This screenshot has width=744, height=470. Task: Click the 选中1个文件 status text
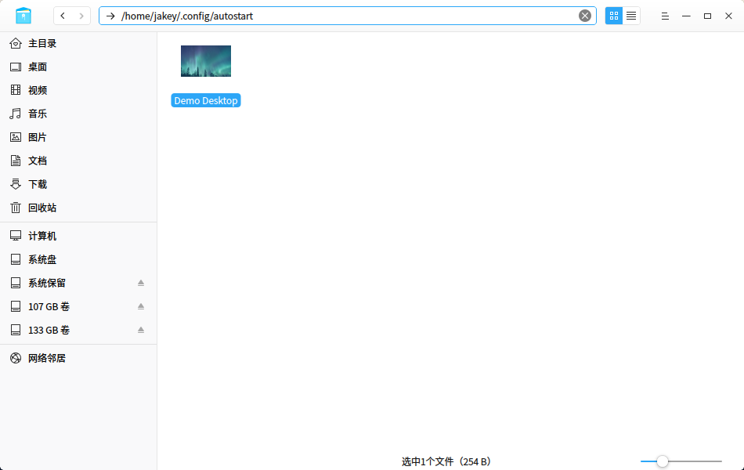pos(446,461)
